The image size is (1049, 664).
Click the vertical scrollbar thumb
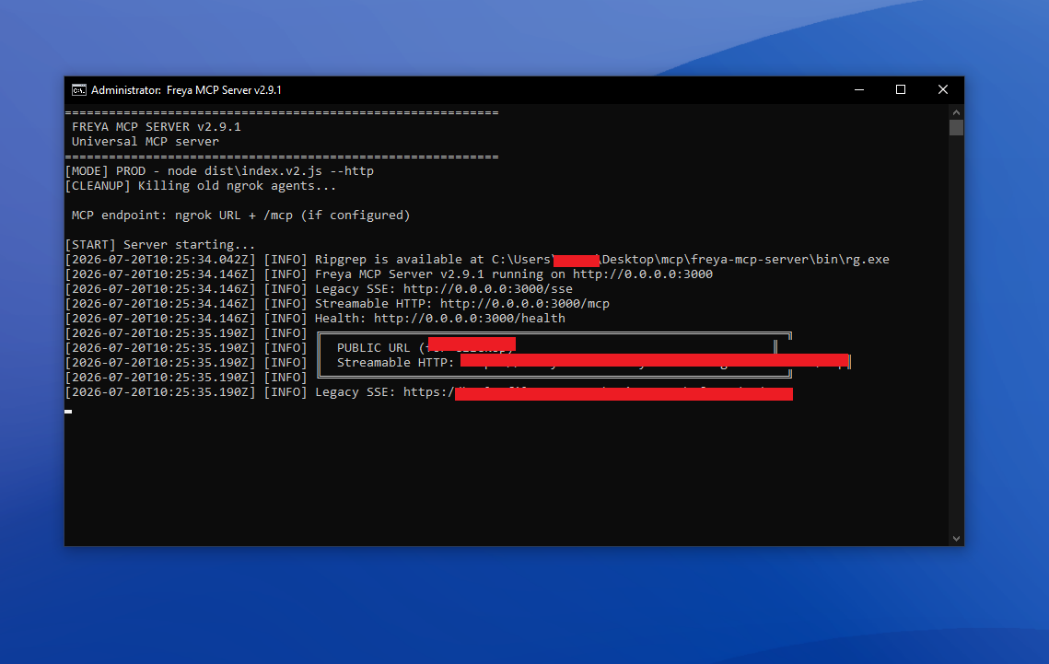(956, 127)
